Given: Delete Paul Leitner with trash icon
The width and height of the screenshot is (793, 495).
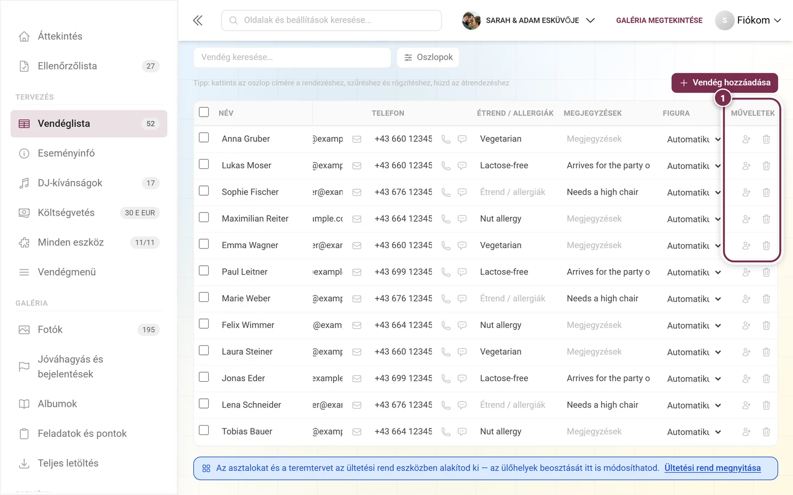Looking at the screenshot, I should tap(766, 272).
